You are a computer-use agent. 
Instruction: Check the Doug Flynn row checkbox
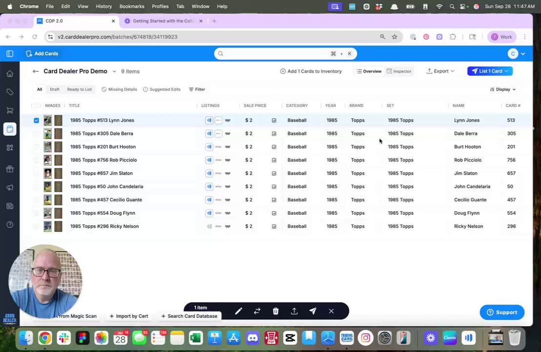pos(36,213)
